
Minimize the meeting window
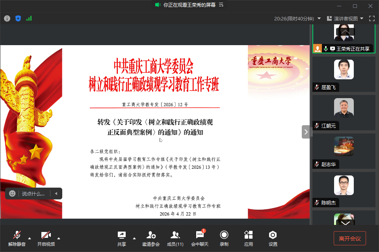pos(339,6)
